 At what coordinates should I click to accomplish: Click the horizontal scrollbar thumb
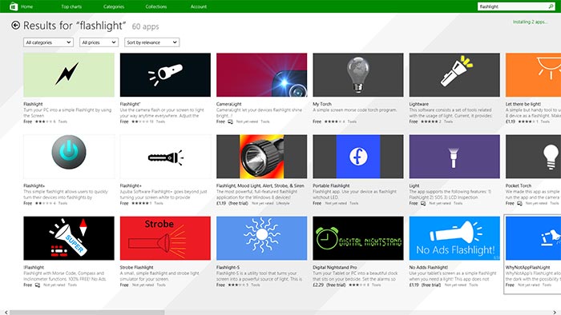[87, 313]
